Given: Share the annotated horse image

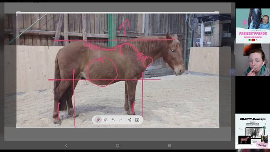Looking at the screenshot, I should coord(130,120).
